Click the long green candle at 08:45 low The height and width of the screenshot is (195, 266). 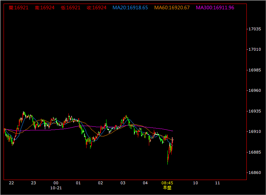click(168, 157)
